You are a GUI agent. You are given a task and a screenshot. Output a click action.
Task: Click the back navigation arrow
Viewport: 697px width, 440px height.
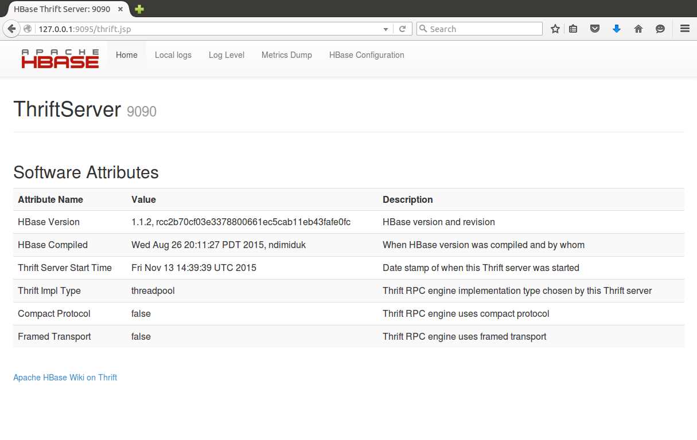pos(11,29)
